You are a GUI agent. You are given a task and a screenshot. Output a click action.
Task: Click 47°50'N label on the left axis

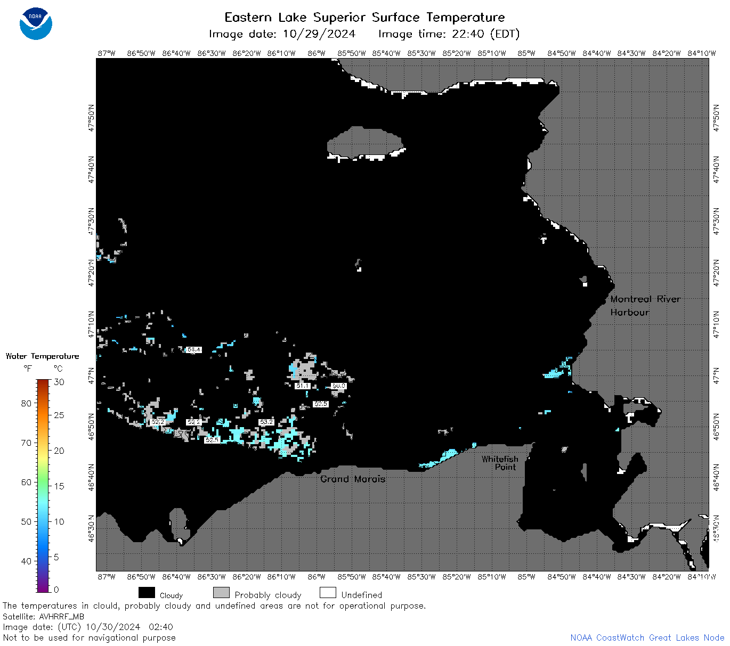pos(92,117)
